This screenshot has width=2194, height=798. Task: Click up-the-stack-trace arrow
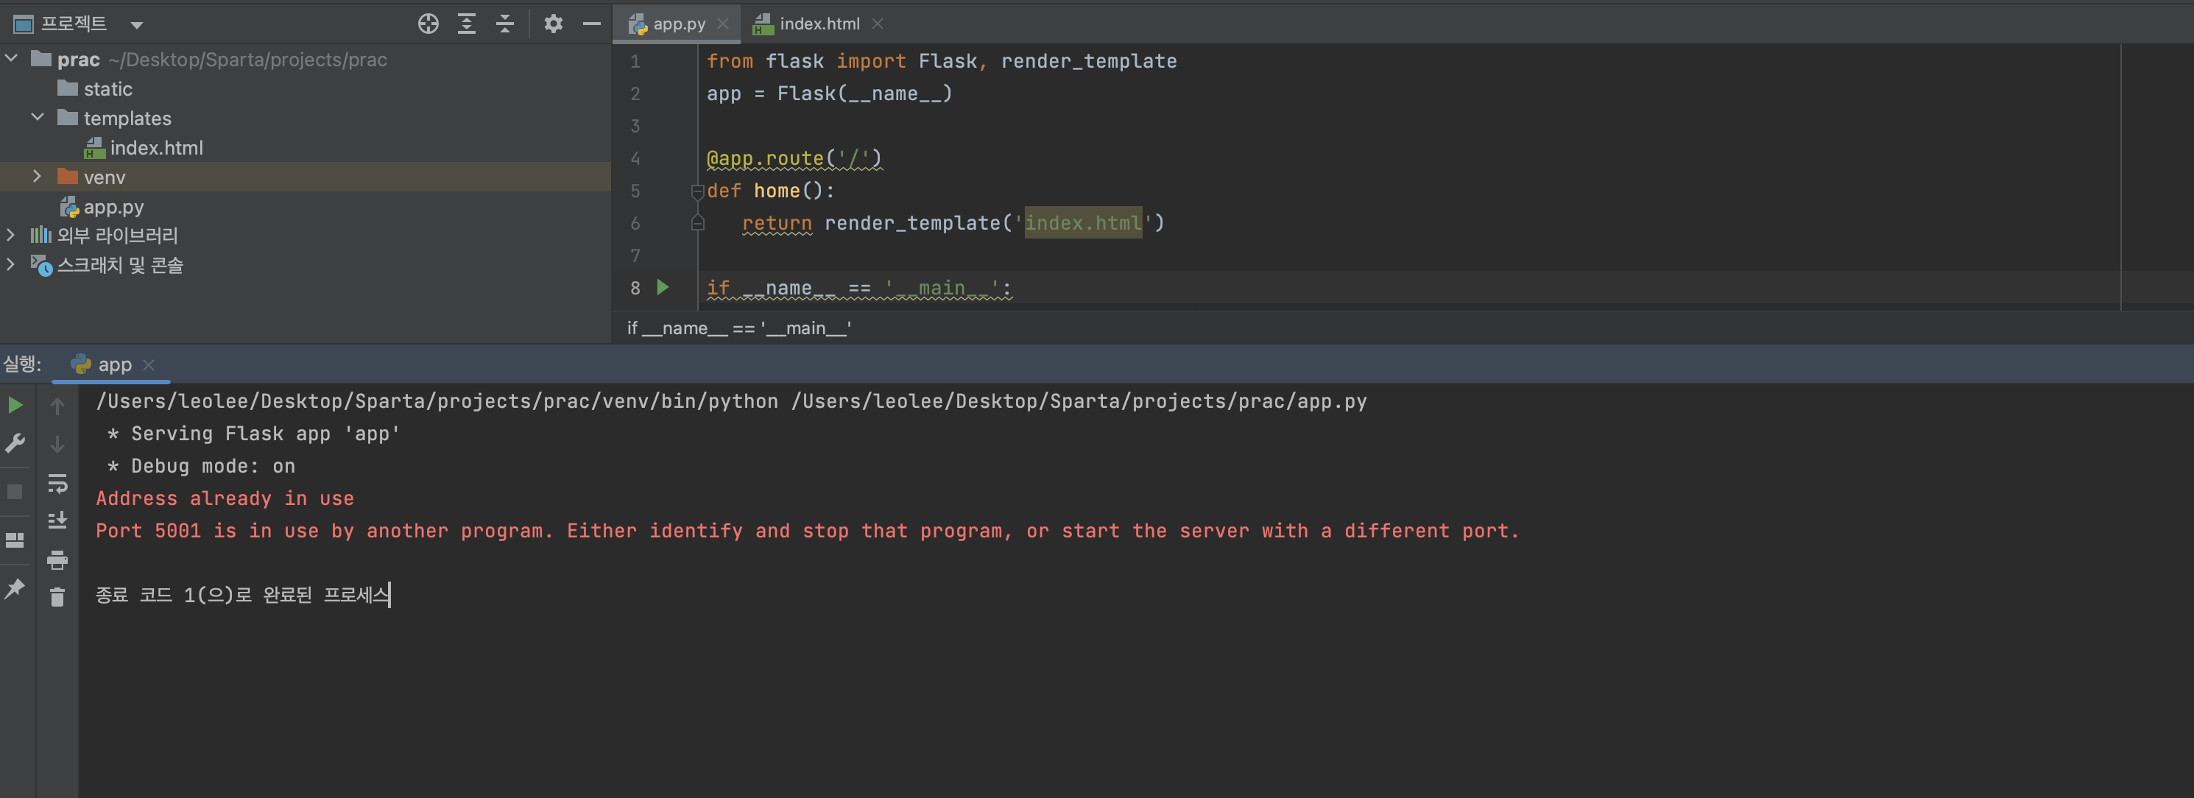pos(57,406)
